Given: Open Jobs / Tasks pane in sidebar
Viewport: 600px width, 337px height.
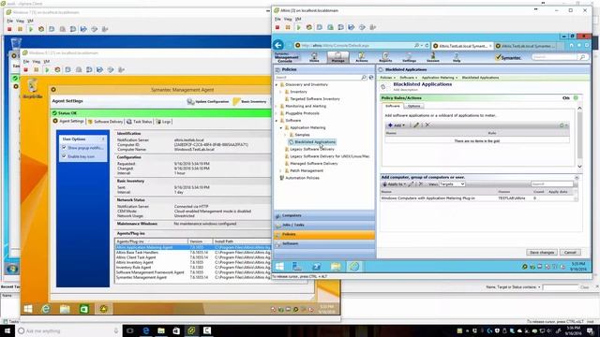Looking at the screenshot, I should pyautogui.click(x=324, y=225).
